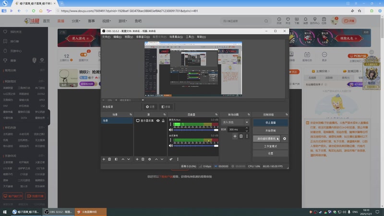Viewport: 384px width, 216px height.
Task: Remove selected source with trash icon
Action: (143, 159)
